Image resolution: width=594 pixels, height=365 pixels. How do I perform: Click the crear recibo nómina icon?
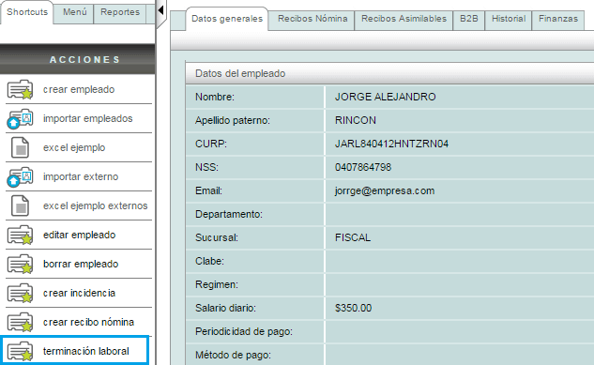click(x=20, y=322)
